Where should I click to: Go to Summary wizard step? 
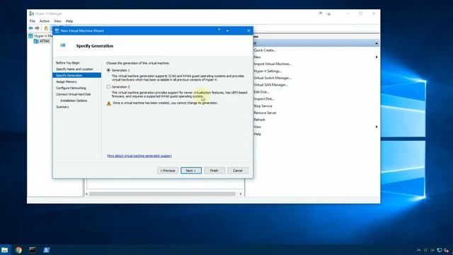click(62, 107)
